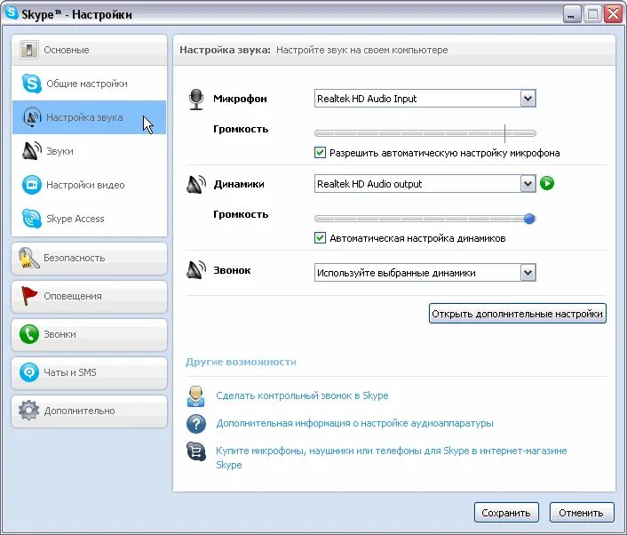Select Настройка звука in sidebar
The height and width of the screenshot is (535, 627).
(89, 117)
